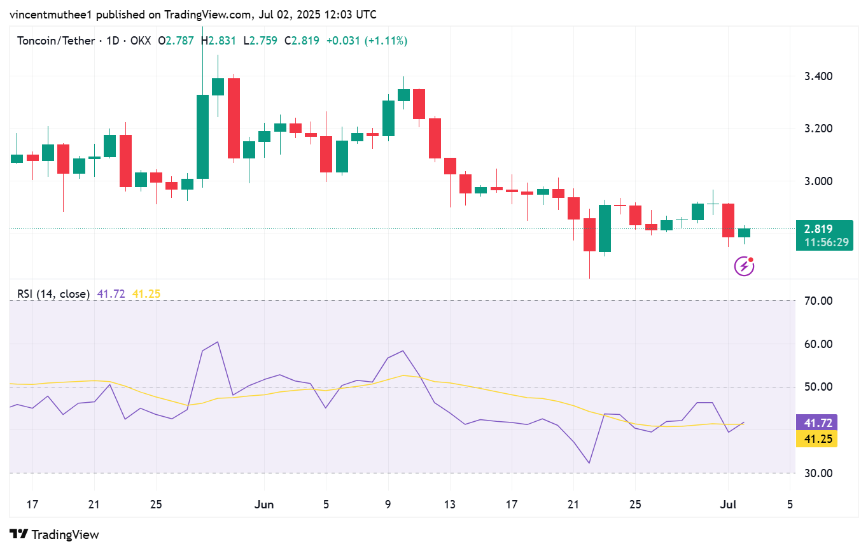Click the 30.00 RSI axis label
The height and width of the screenshot is (551, 868).
tap(818, 473)
